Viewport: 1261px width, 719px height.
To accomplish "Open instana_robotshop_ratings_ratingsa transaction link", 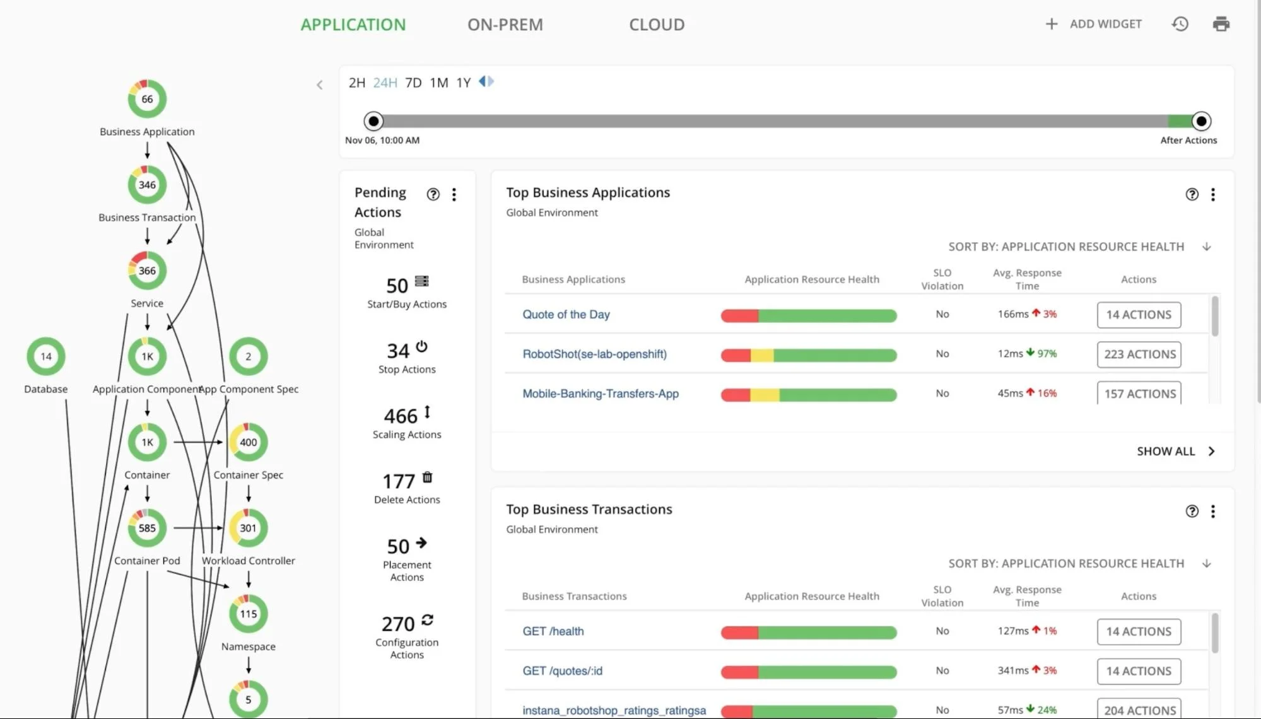I will click(614, 710).
